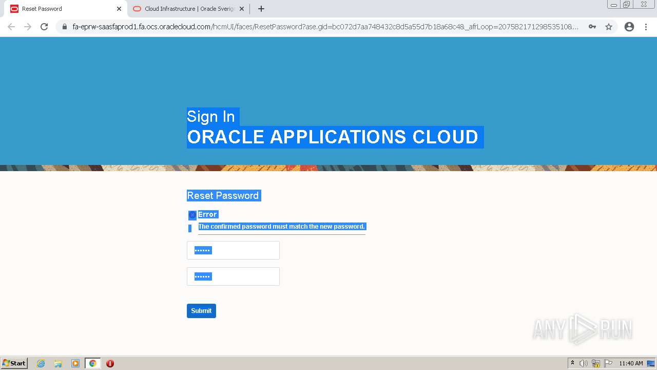Minimize the Chrome window
657x370 pixels.
(614, 5)
